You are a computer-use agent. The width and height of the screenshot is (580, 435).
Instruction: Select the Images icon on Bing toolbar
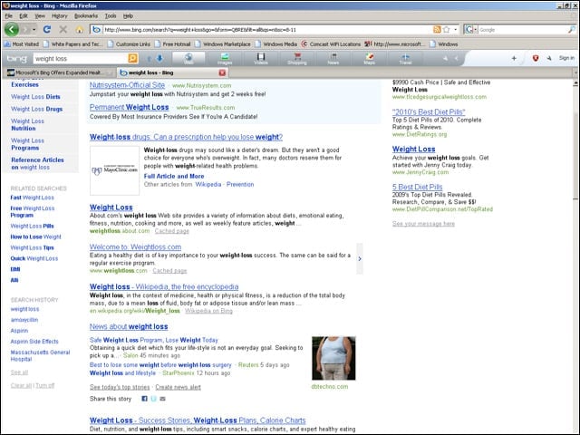[x=225, y=58]
